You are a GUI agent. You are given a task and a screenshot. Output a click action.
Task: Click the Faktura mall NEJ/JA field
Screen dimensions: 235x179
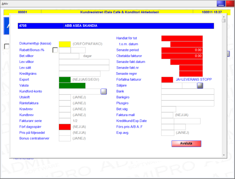tap(167, 115)
